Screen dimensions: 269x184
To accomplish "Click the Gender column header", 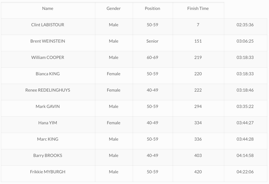I will click(x=113, y=8).
